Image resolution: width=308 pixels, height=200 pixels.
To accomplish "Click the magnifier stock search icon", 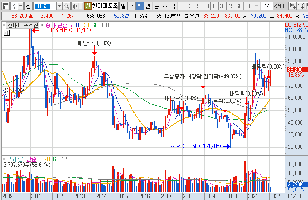I will tap(67, 6).
